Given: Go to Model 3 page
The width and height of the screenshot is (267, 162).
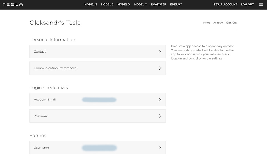Looking at the screenshot, I should point(107,4).
